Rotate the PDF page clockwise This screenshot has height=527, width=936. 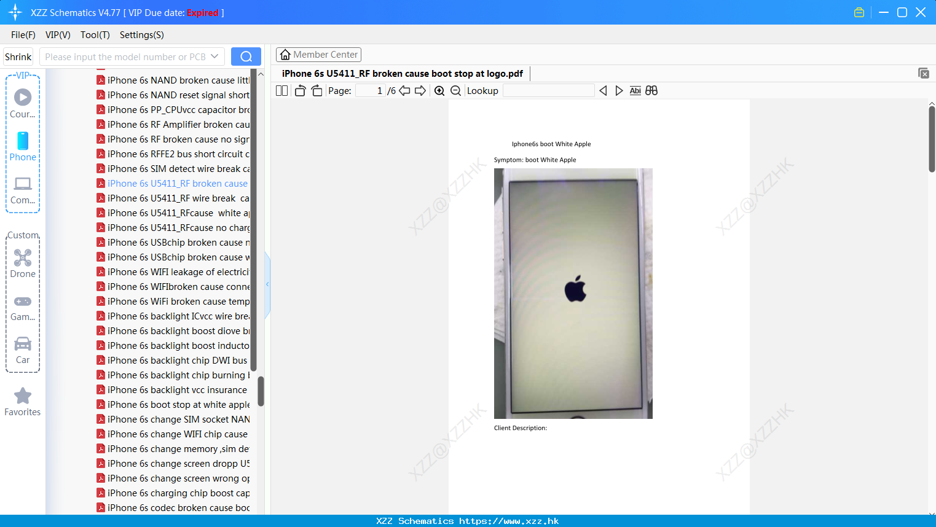pos(317,91)
